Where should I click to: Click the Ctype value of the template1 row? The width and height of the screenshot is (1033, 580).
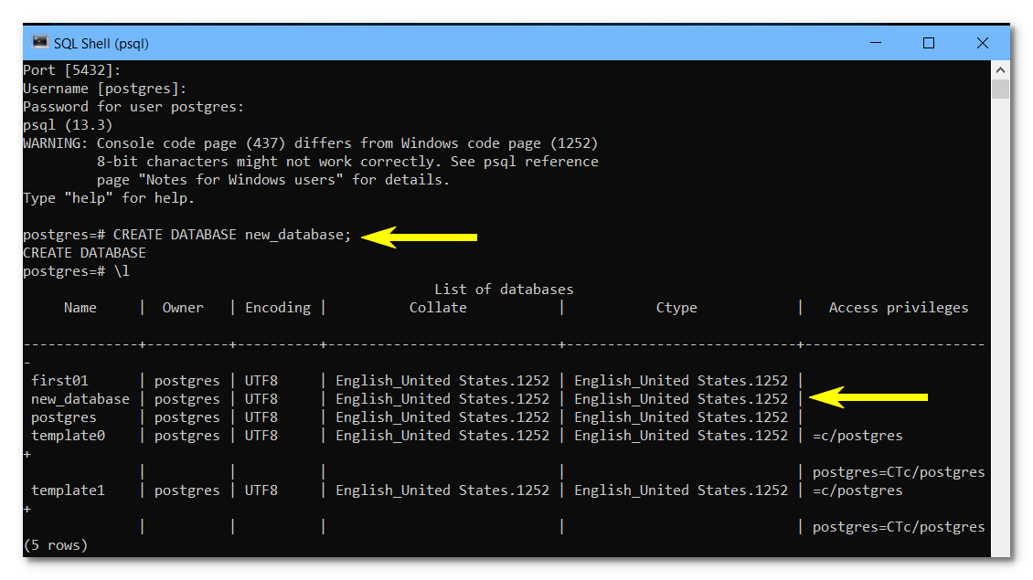pos(681,490)
